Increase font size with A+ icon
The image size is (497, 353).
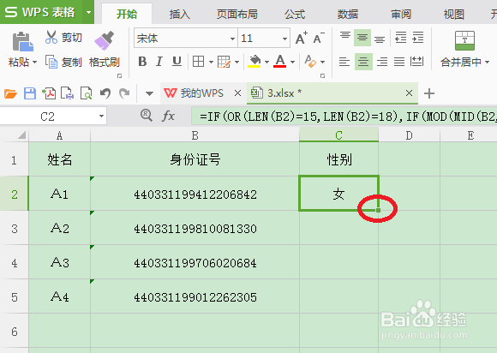(302, 38)
